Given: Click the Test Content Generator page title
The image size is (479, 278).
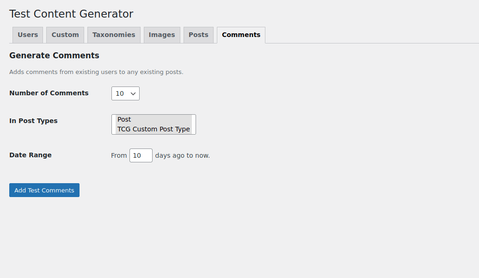Looking at the screenshot, I should click(71, 14).
